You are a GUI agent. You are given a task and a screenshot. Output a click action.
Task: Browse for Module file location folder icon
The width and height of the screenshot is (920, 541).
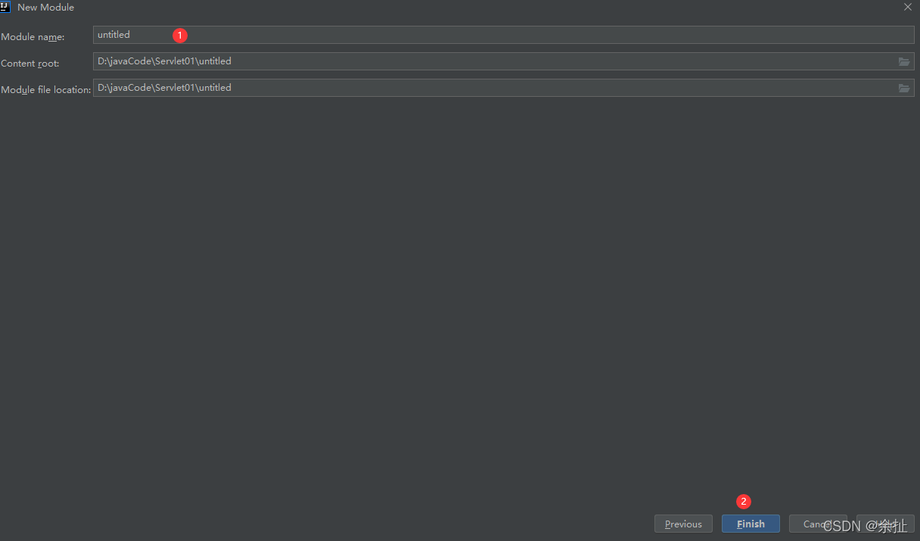[x=904, y=89]
